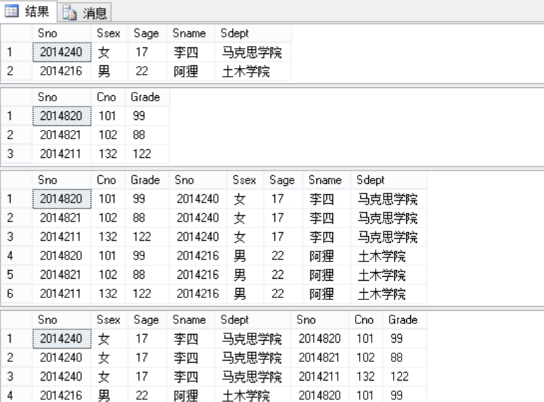Select 2014821 in row 2 of fourth grid
Viewport: 544px width, 402px height.
(x=320, y=357)
